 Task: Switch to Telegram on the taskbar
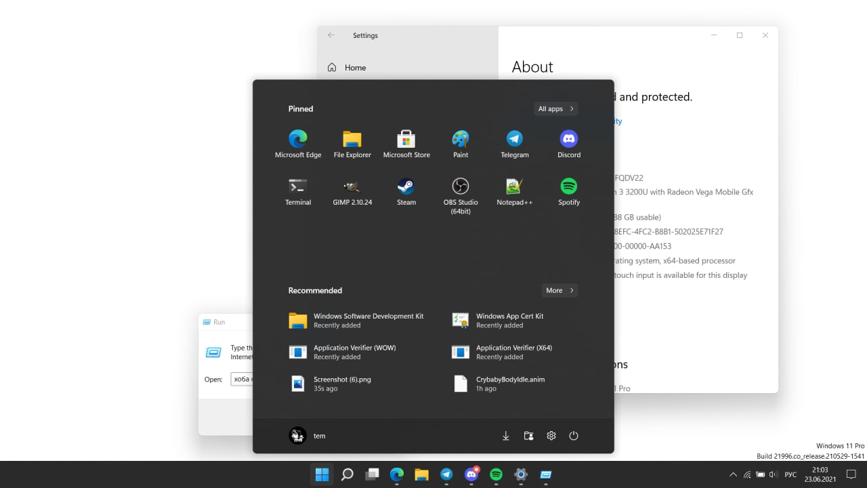click(446, 474)
